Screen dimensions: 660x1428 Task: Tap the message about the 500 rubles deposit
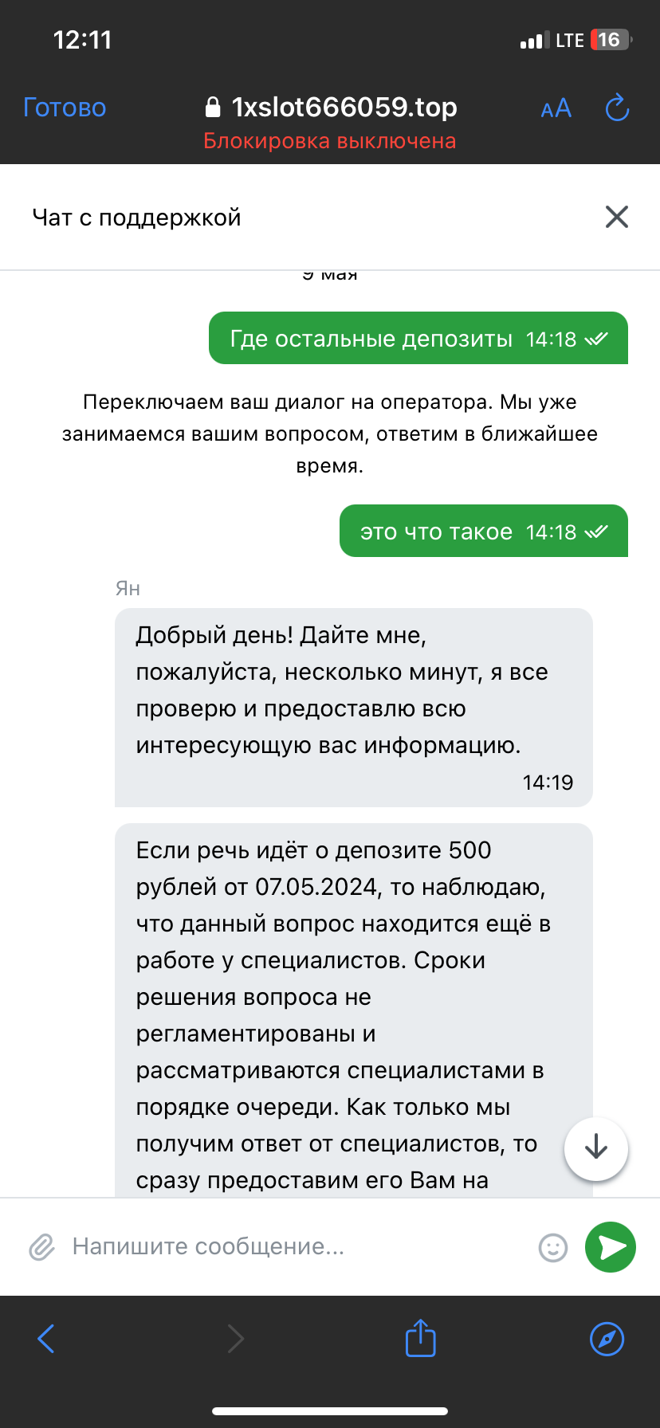(343, 996)
